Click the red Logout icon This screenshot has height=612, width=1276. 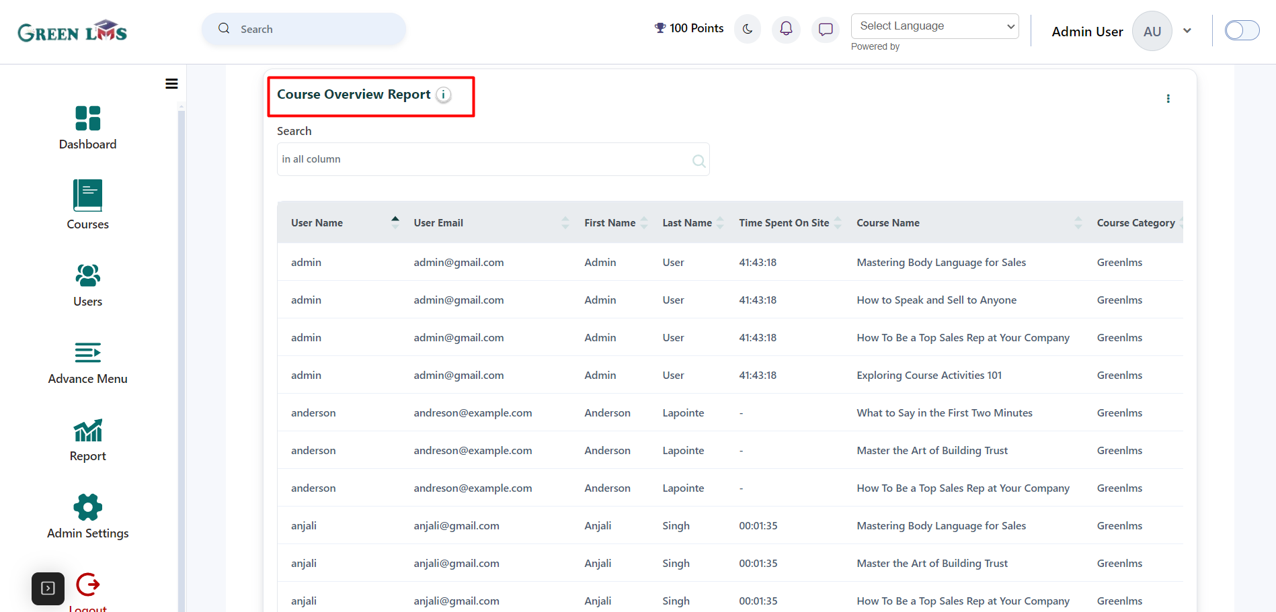coord(87,584)
